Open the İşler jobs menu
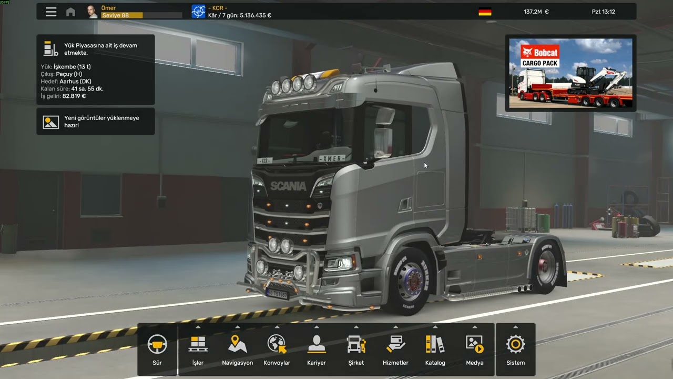Screen dimensions: 673x379 [x=198, y=350]
